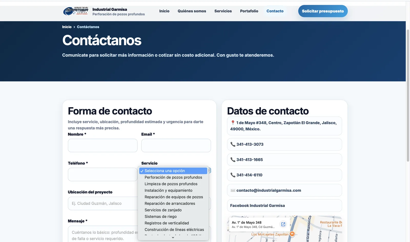
Task: Click the Industrial Garmisa logo
Action: click(76, 11)
